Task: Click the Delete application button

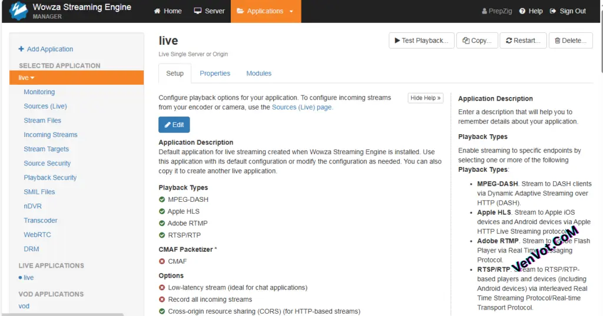Action: (571, 41)
